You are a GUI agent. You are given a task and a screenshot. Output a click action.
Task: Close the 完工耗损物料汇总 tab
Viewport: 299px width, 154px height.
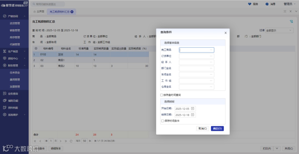(72, 12)
